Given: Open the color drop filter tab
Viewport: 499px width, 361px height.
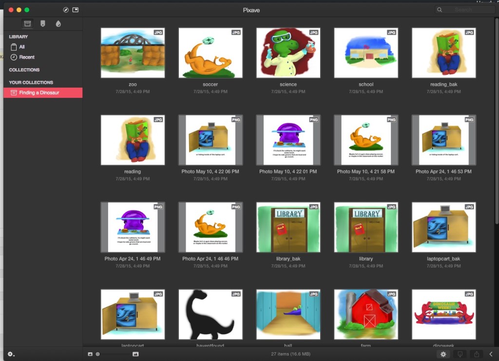Looking at the screenshot, I should 58,23.
